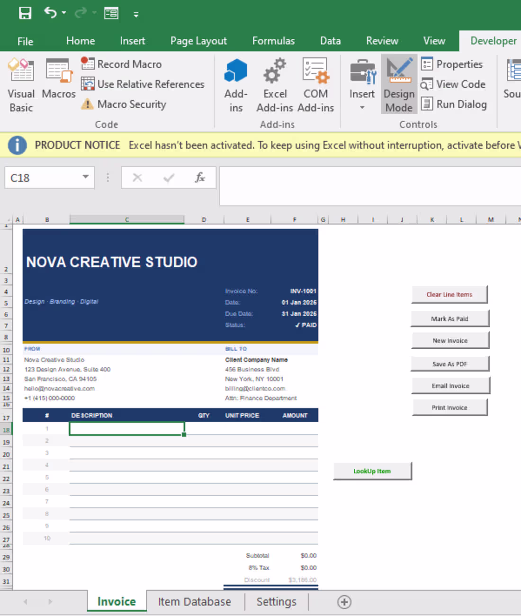Click the Save As PDF button
This screenshot has height=616, width=521.
pos(449,364)
